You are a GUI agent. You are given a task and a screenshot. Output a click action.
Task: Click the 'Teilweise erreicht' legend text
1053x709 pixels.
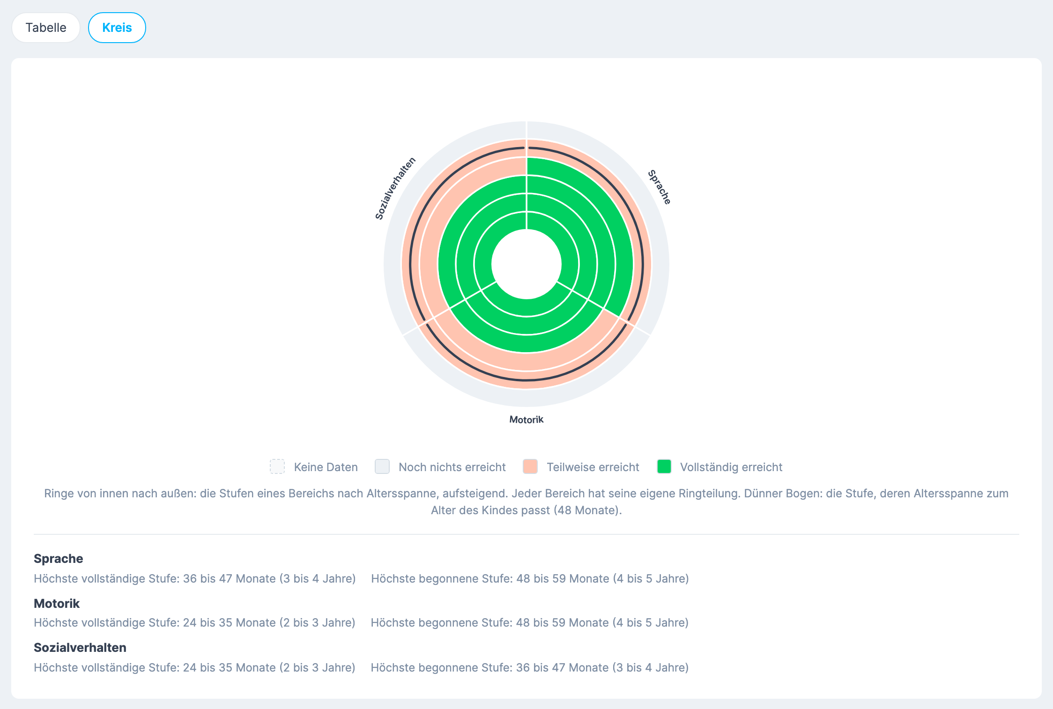coord(593,467)
